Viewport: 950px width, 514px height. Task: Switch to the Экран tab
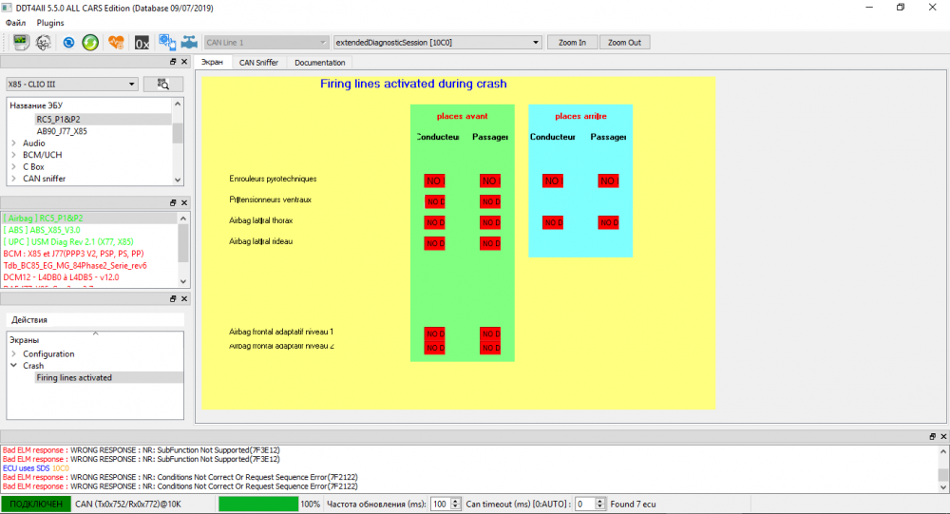click(213, 63)
